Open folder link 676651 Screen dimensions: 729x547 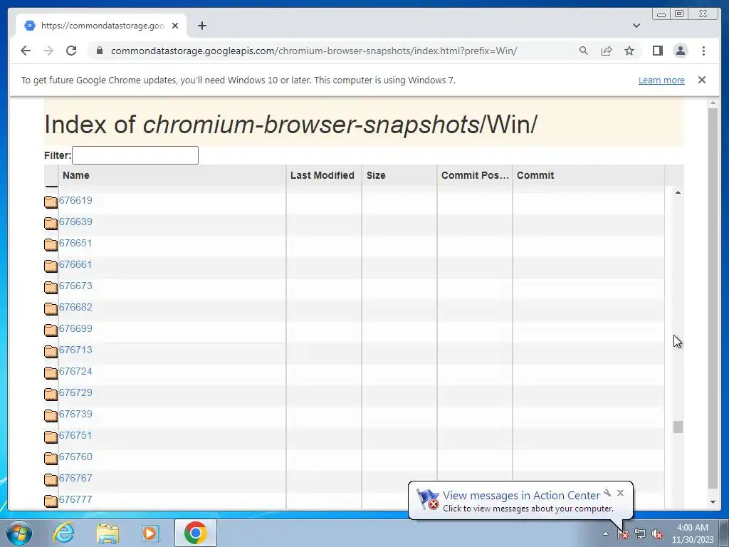click(x=75, y=244)
